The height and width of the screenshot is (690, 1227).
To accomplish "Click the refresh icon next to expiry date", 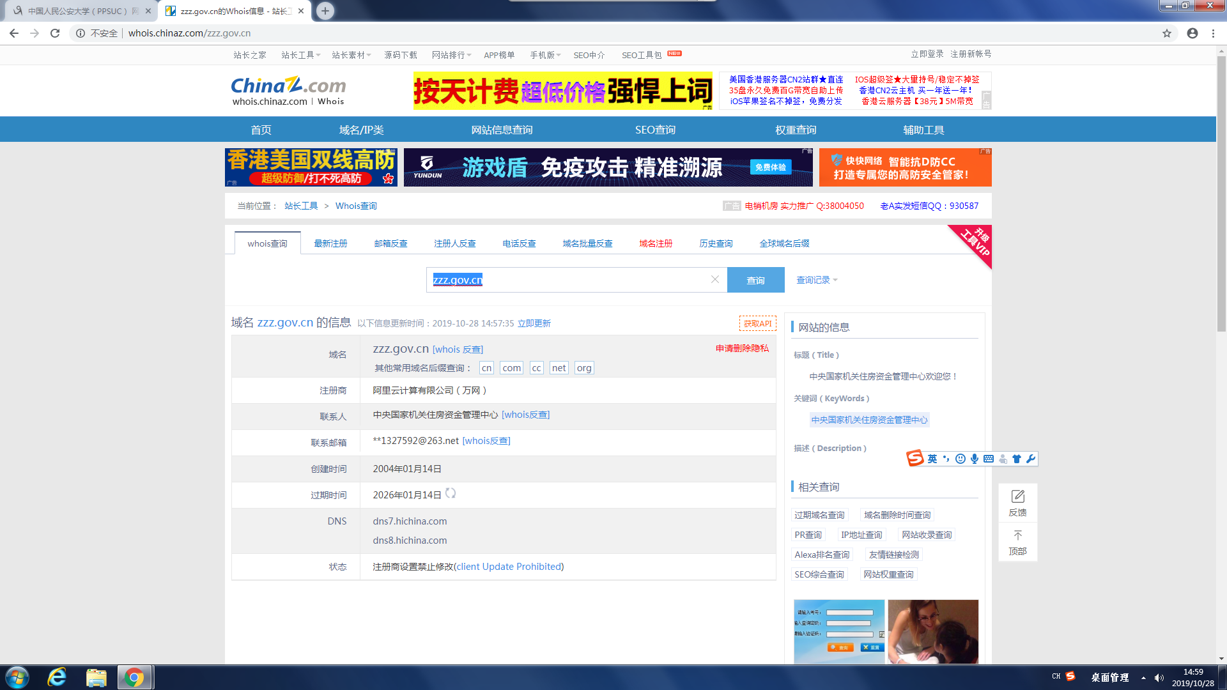I will pos(451,493).
